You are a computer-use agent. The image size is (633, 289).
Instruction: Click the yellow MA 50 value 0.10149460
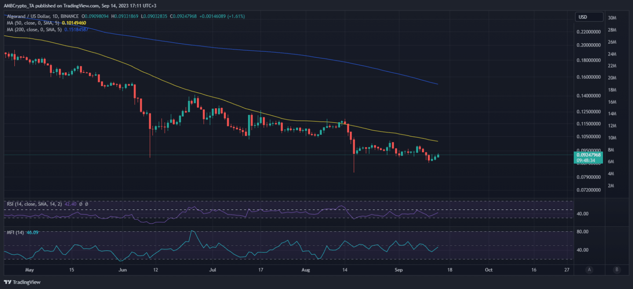pyautogui.click(x=74, y=23)
